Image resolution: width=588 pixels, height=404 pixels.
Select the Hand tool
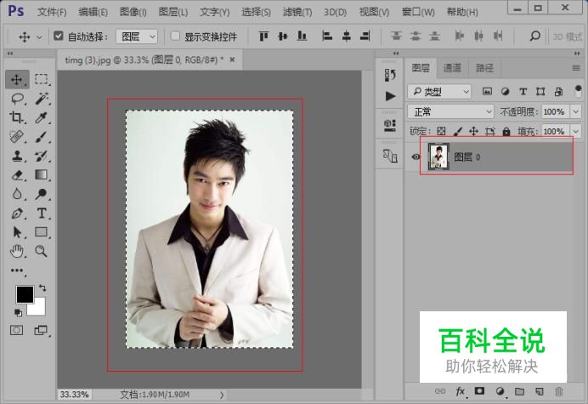pos(17,251)
